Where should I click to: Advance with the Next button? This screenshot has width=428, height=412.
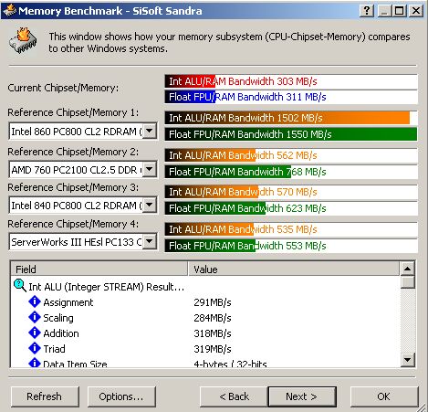click(302, 396)
